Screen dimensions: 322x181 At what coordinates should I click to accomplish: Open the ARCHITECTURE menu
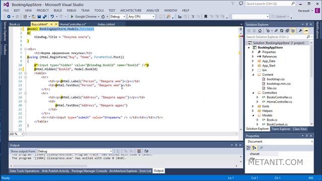pyautogui.click(x=131, y=10)
